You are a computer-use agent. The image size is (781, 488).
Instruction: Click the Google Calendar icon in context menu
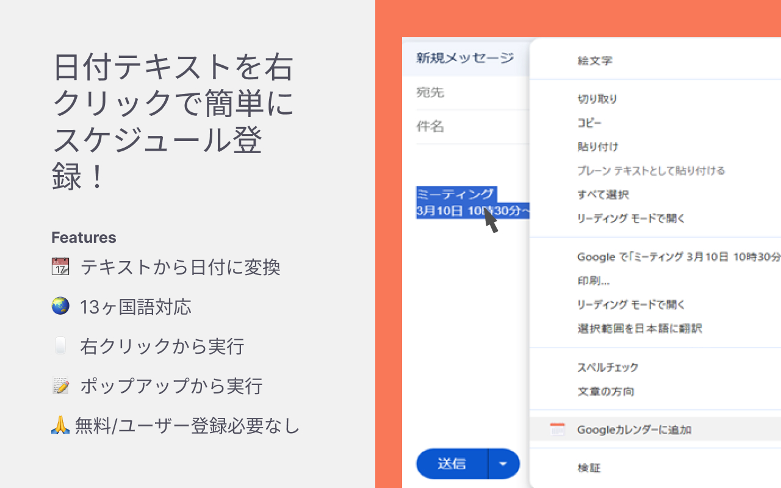pos(557,429)
